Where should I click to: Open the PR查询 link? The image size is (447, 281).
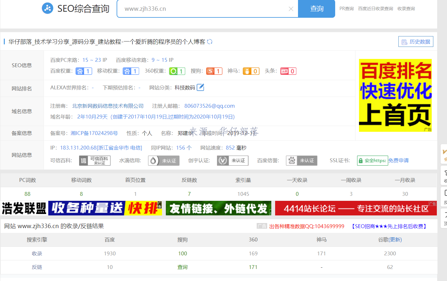[346, 9]
